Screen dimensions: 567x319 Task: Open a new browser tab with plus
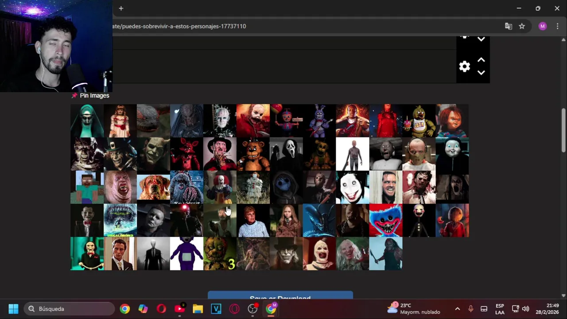click(121, 8)
